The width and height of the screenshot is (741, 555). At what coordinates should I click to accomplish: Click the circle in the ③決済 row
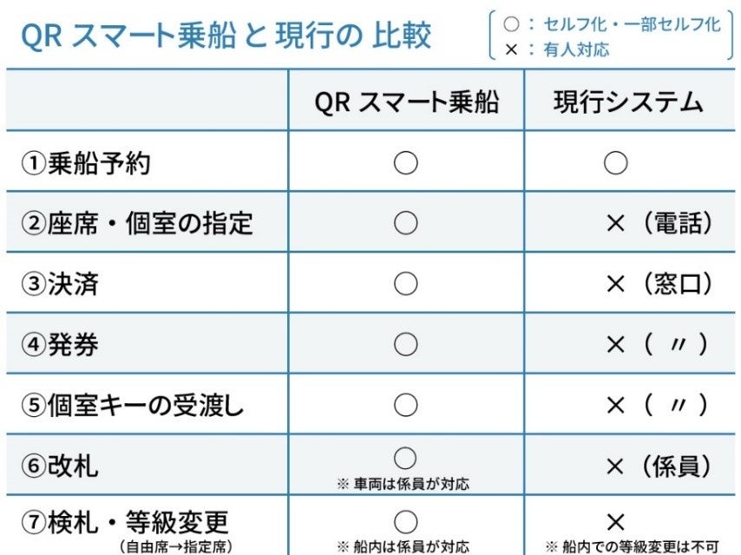click(405, 284)
